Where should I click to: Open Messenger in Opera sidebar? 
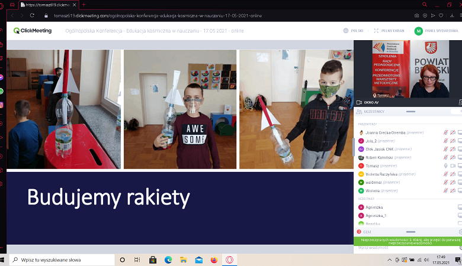1,77
